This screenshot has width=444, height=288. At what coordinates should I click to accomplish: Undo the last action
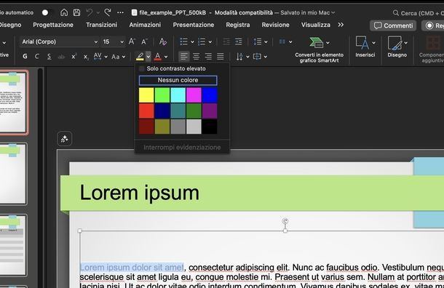pos(90,12)
